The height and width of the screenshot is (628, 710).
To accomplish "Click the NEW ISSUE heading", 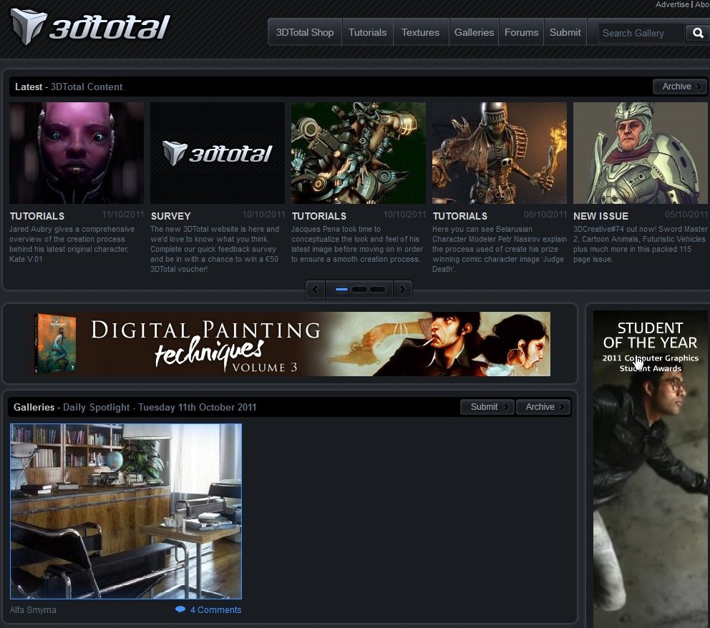I will (x=600, y=216).
